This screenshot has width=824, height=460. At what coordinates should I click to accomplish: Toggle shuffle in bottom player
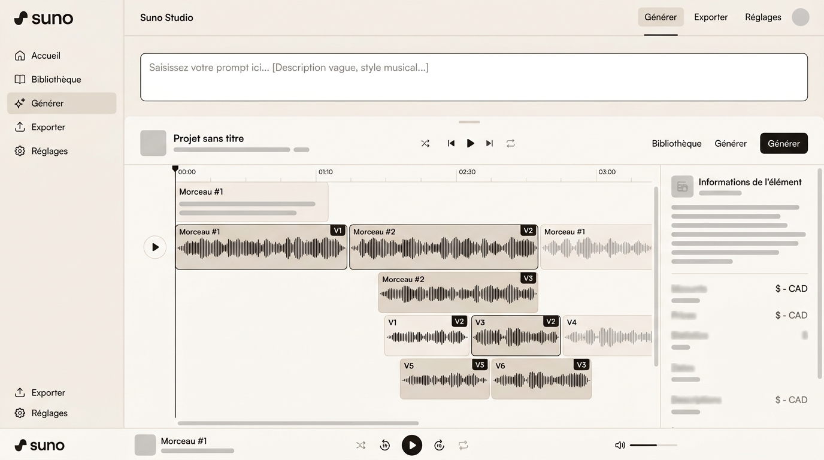coord(360,445)
